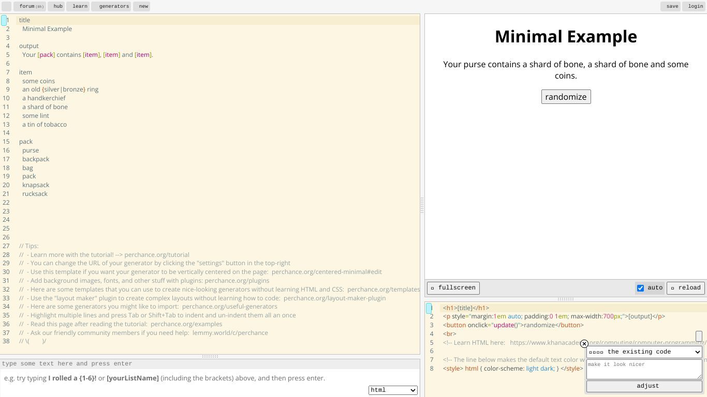707x397 pixels.
Task: Click the <h1>[title]</h1> HTML line
Action: tap(466, 308)
